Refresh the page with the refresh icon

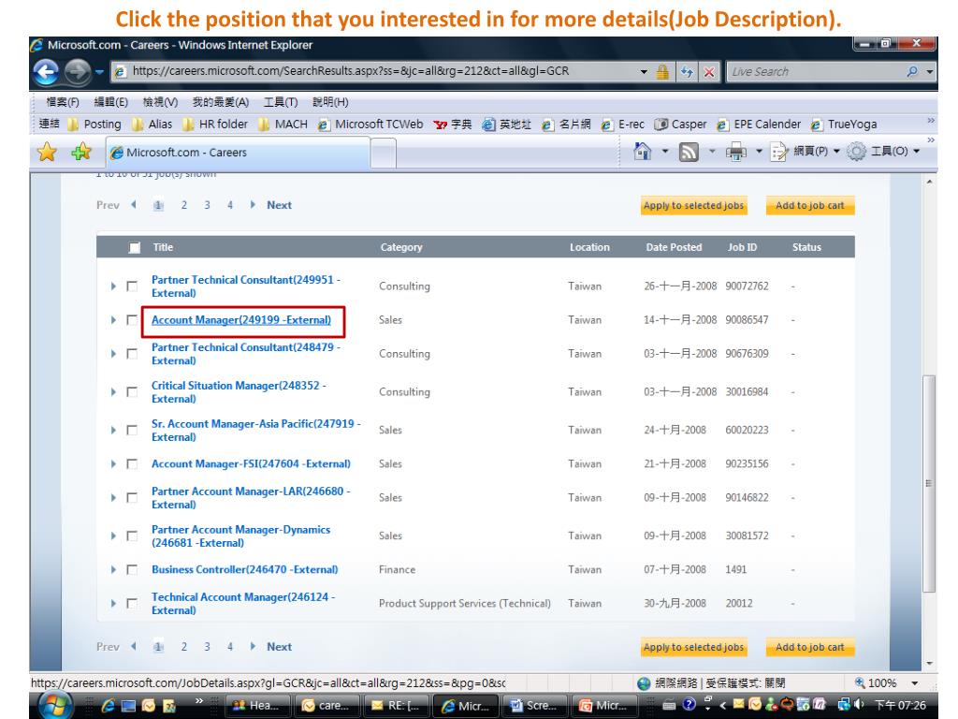[687, 72]
